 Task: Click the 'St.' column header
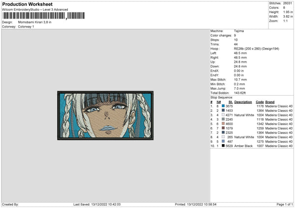[x=231, y=102]
